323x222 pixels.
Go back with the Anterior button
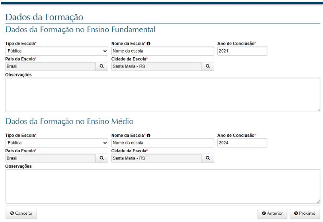coord(272,213)
